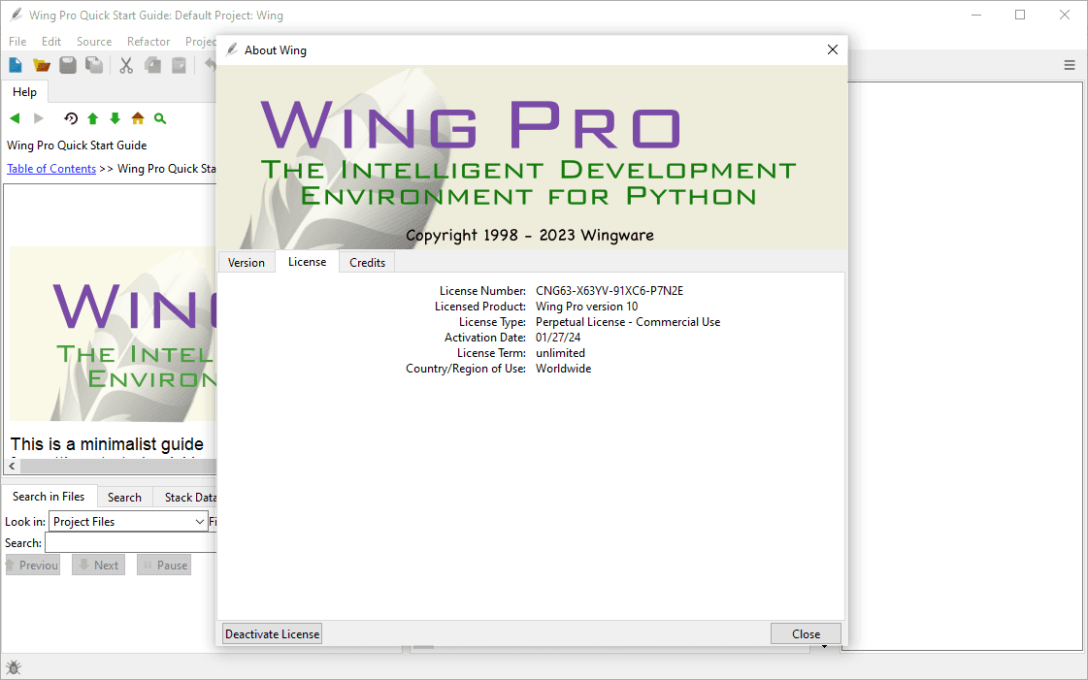Click the Previous search result button
The height and width of the screenshot is (680, 1088).
33,565
